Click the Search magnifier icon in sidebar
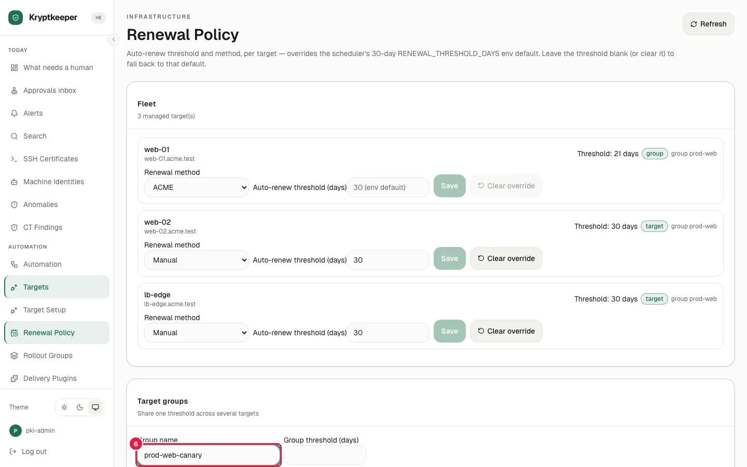747x467 pixels. (14, 136)
